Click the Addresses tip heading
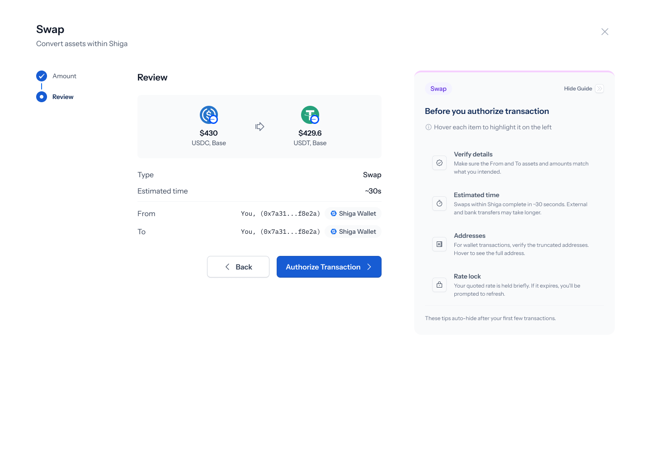 pyautogui.click(x=470, y=236)
